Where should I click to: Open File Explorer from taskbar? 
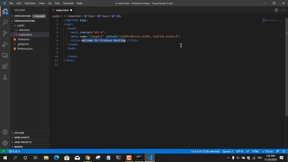(x=46, y=158)
